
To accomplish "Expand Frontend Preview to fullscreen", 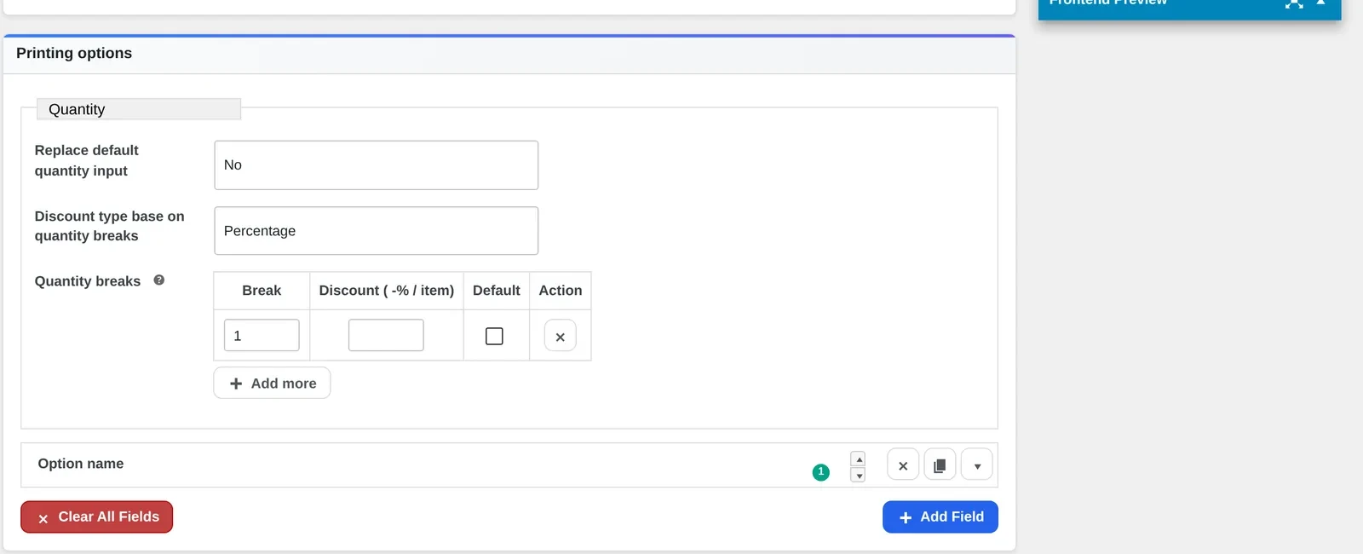I will coord(1294,3).
